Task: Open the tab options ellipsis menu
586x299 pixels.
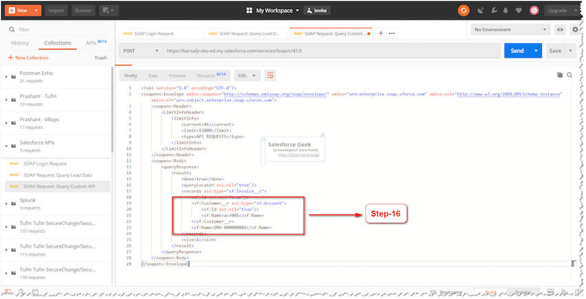Action: point(392,33)
